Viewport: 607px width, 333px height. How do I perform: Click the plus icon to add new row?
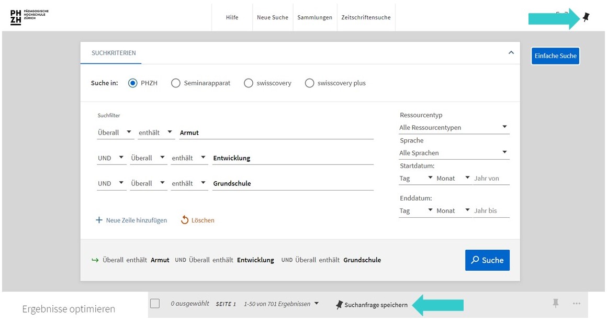click(x=99, y=220)
